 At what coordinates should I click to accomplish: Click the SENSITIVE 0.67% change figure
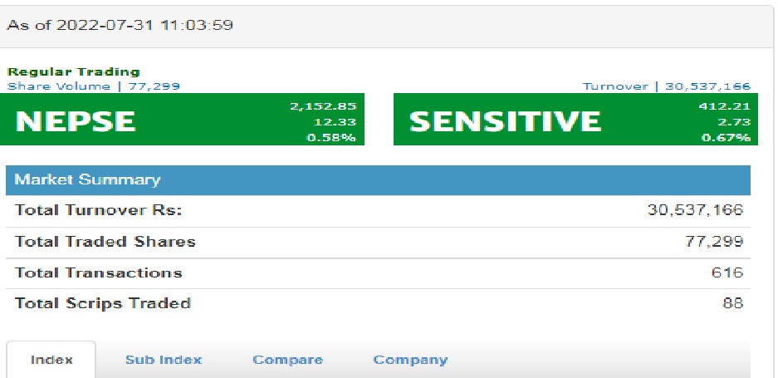(732, 137)
